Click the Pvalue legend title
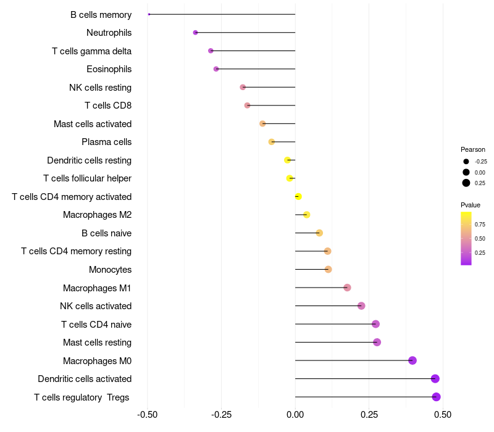 tap(471, 206)
